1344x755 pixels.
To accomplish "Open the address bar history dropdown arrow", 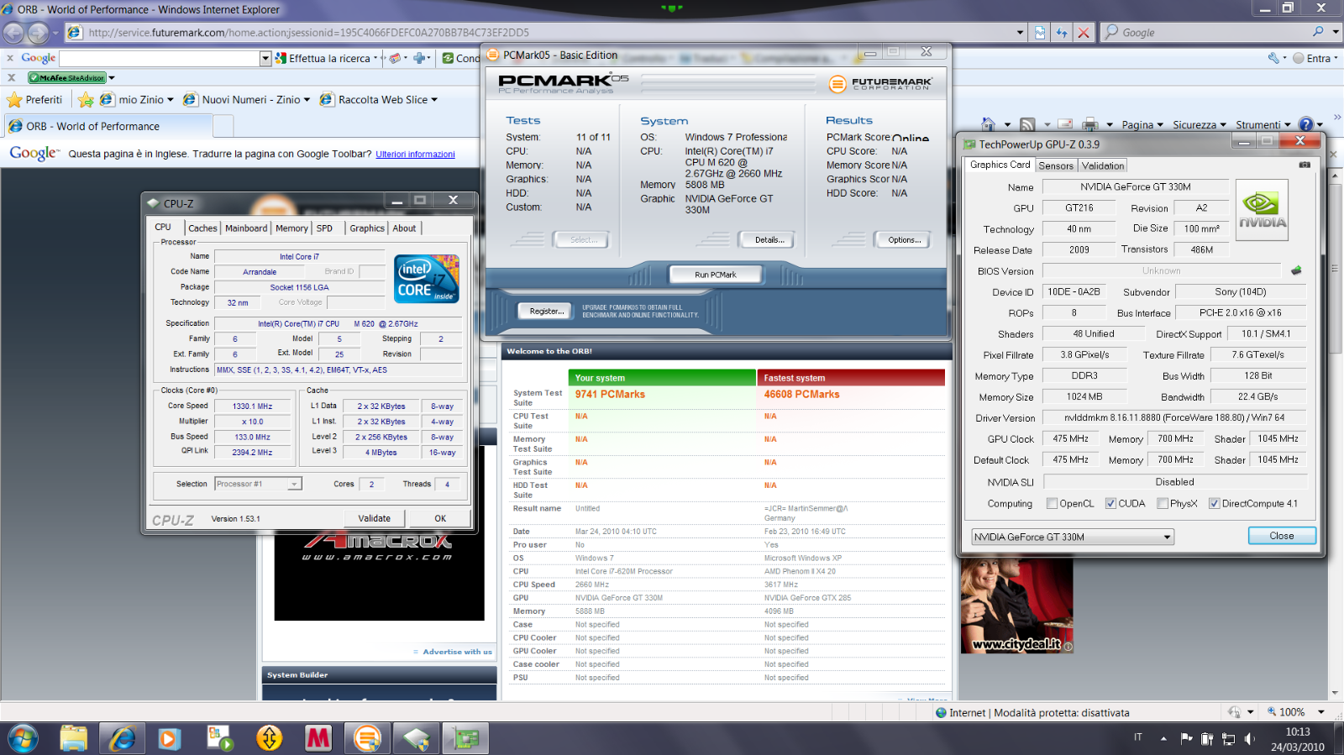I will [x=1020, y=33].
